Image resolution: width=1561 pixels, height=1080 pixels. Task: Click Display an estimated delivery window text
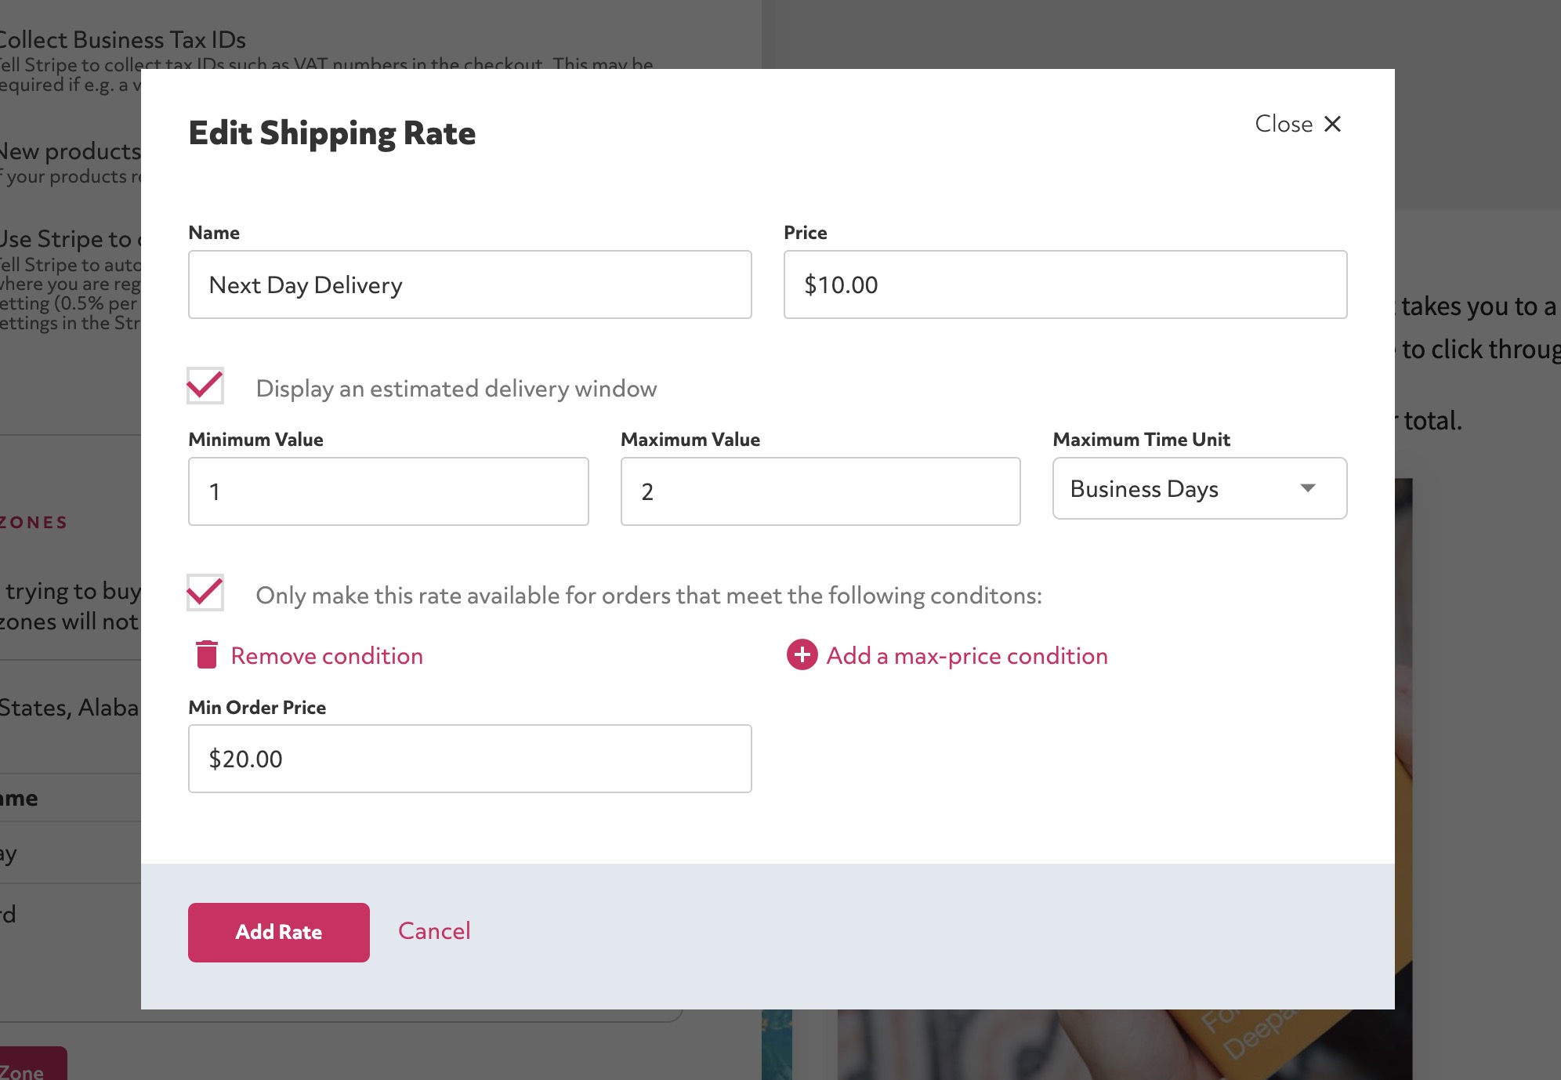(456, 389)
